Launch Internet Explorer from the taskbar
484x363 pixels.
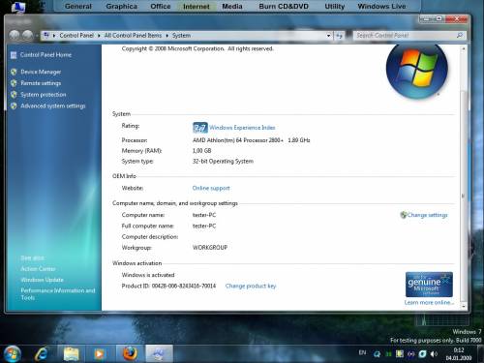click(42, 354)
